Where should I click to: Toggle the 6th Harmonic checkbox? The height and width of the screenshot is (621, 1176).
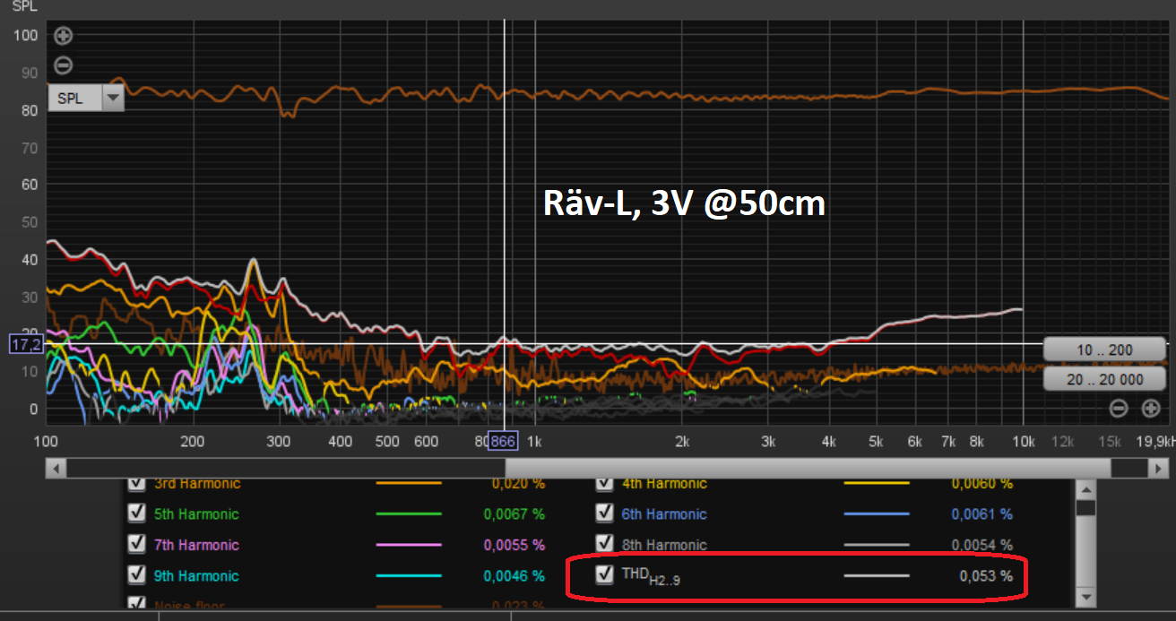pyautogui.click(x=605, y=514)
